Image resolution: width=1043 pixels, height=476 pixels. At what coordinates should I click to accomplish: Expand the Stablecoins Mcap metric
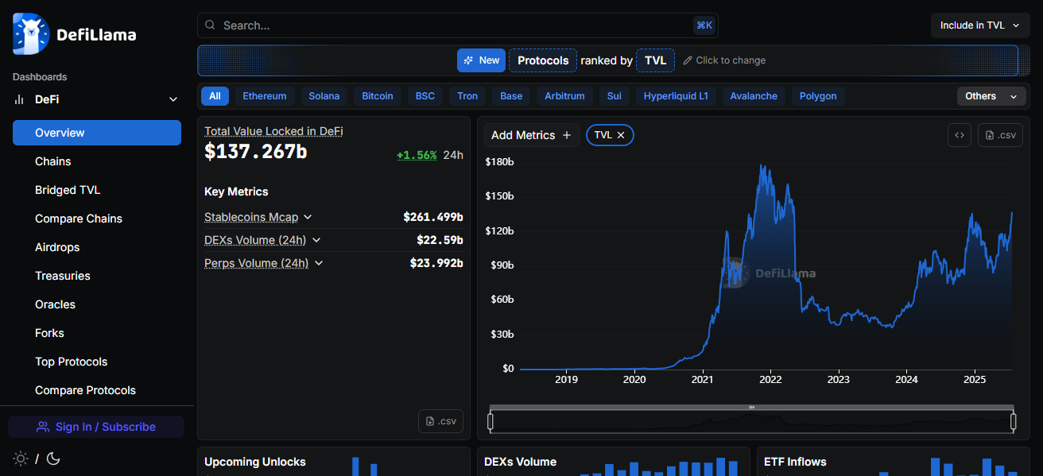click(308, 217)
